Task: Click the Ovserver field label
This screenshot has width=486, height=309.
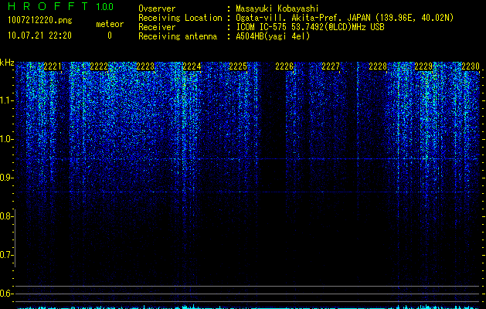Action: (157, 8)
